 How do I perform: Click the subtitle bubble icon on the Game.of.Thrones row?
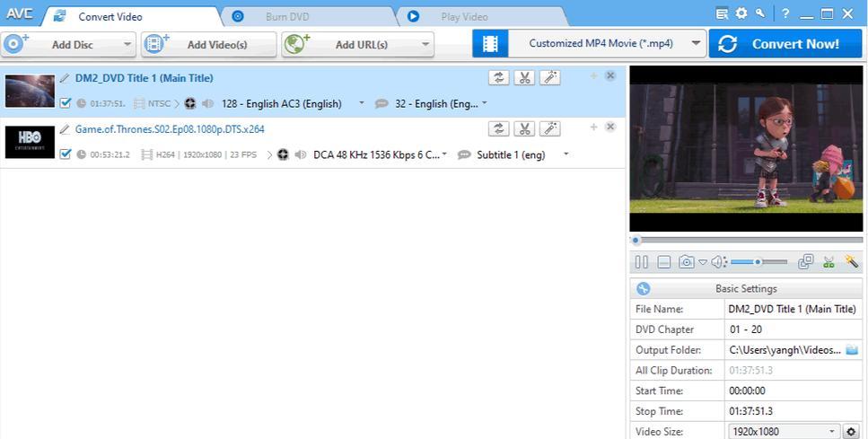464,155
